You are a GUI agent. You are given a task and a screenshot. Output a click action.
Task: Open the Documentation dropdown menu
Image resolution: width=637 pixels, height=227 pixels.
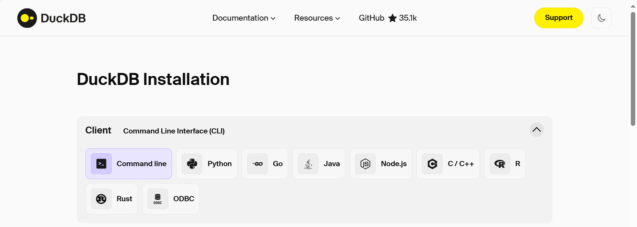[244, 18]
